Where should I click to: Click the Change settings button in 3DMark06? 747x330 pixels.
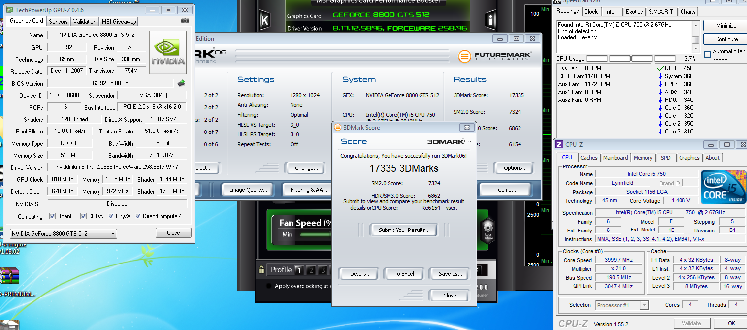click(x=306, y=168)
